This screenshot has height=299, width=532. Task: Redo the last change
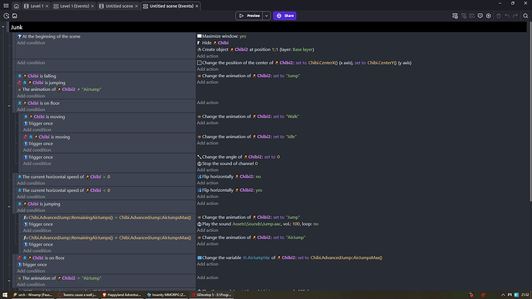(515, 15)
